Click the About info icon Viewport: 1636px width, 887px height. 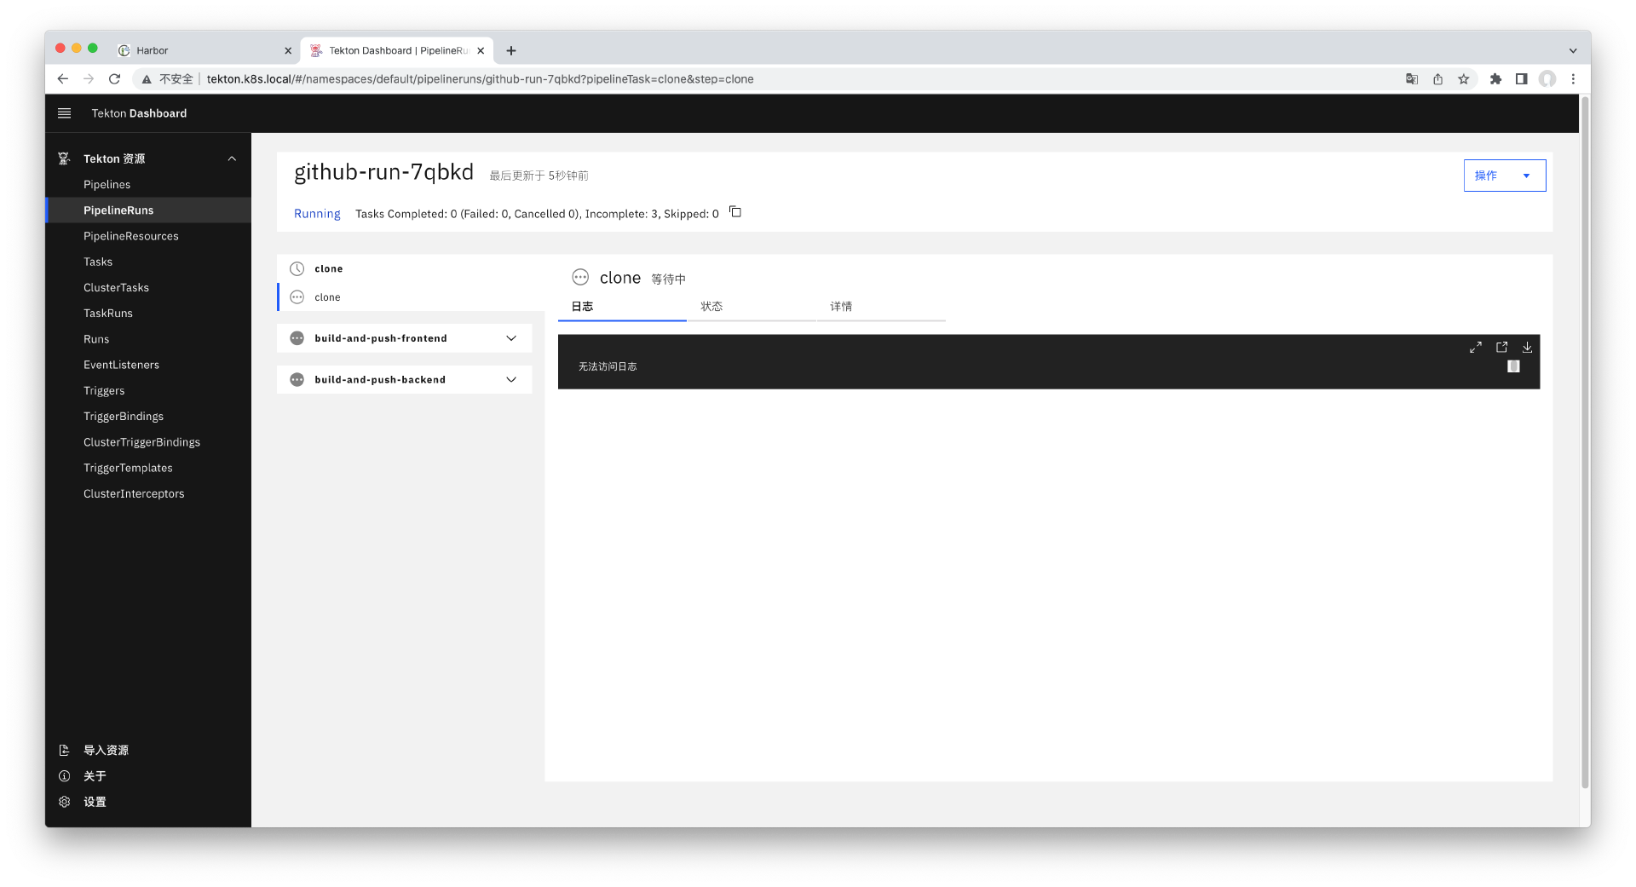(64, 776)
